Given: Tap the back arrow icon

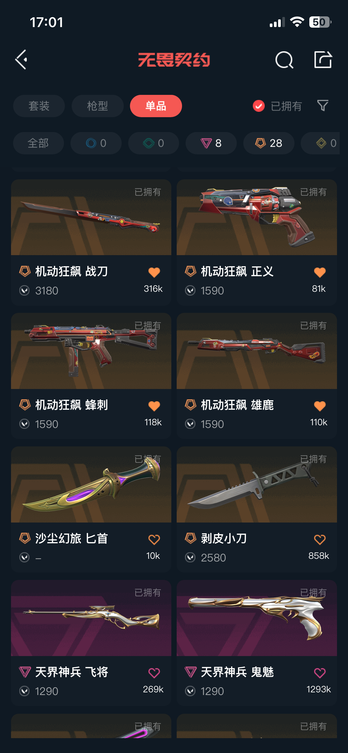Looking at the screenshot, I should (x=21, y=59).
